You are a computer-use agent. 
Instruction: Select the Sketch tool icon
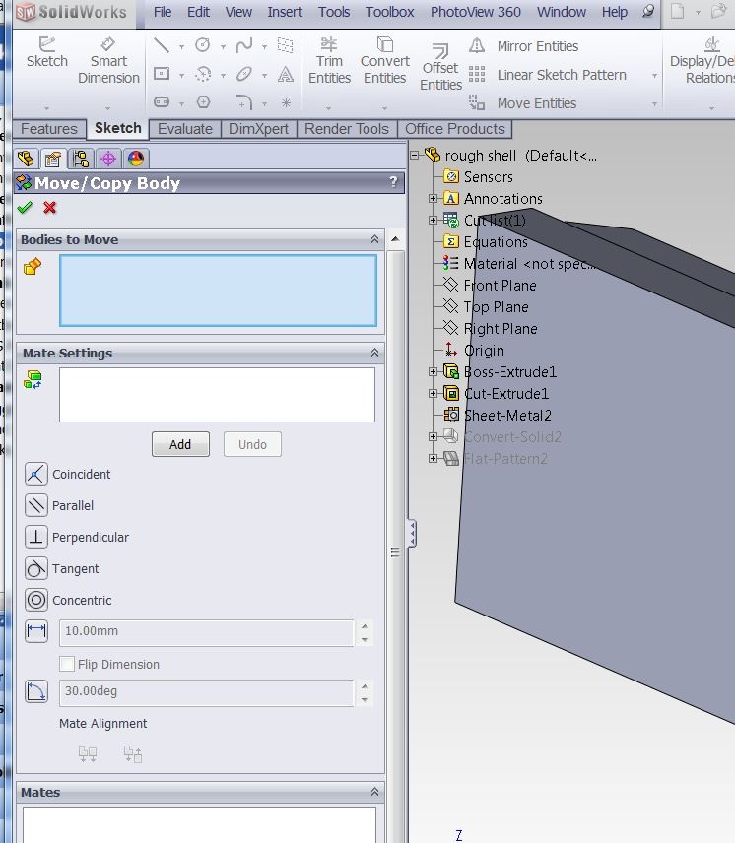point(46,52)
